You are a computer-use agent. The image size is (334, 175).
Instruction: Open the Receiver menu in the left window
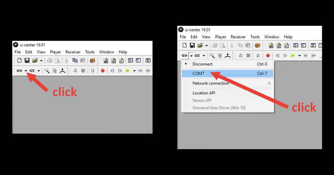pos(73,52)
